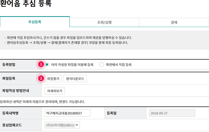The height and width of the screenshot is (132, 209).
Task: Click the 등록방법 row label
Action: [10, 65]
